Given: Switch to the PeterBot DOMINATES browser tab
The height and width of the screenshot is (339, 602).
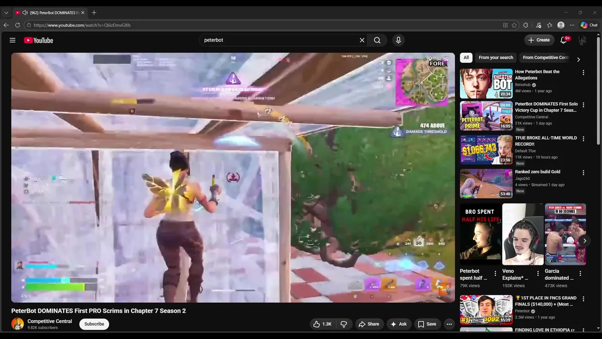Looking at the screenshot, I should [x=50, y=13].
